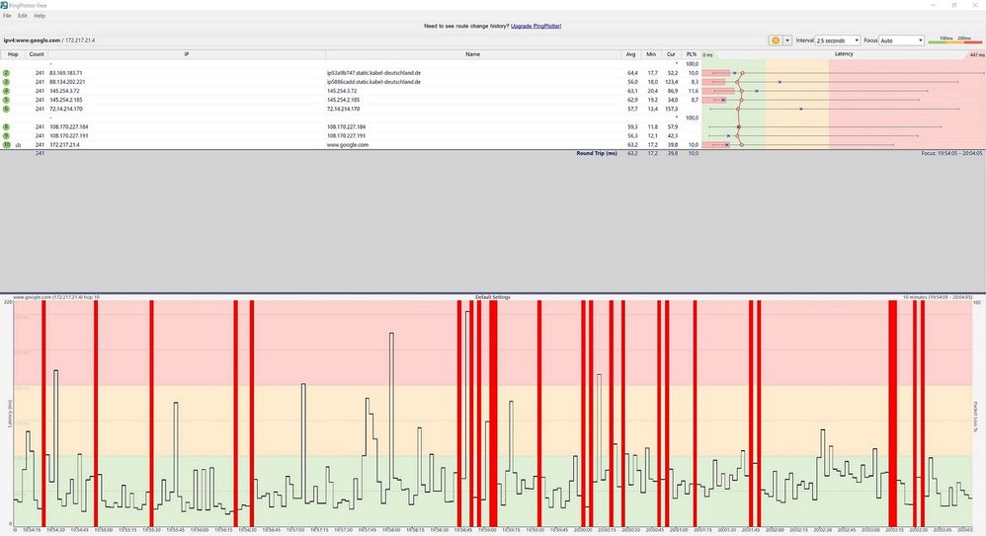Click the www.google.com hop 10 timeline title
This screenshot has width=986, height=536.
point(56,297)
